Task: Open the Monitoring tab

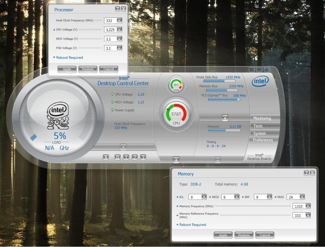Action: coord(262,118)
